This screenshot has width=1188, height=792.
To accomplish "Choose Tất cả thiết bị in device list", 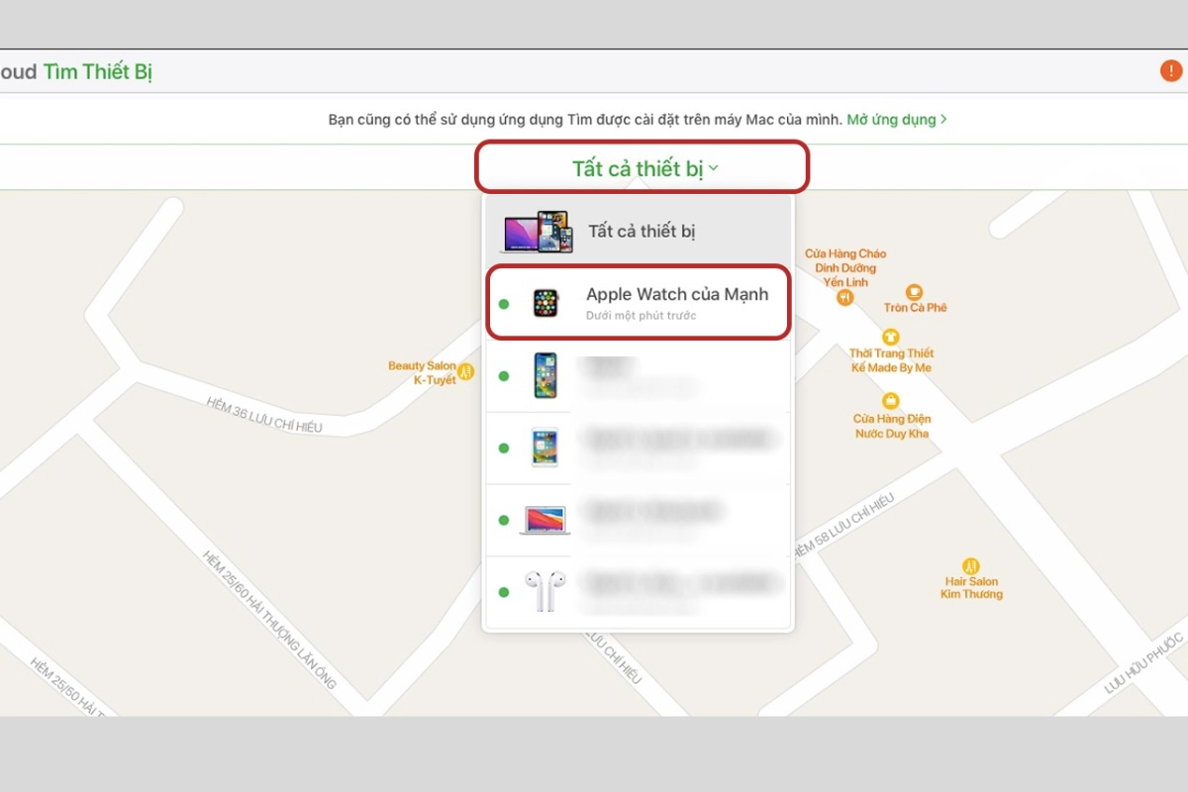I will 642,232.
